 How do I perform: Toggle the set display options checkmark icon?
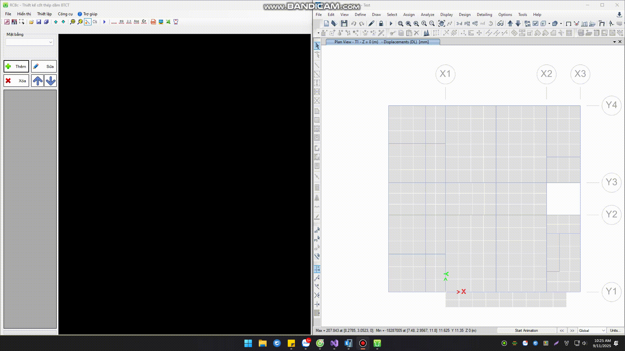tap(535, 23)
